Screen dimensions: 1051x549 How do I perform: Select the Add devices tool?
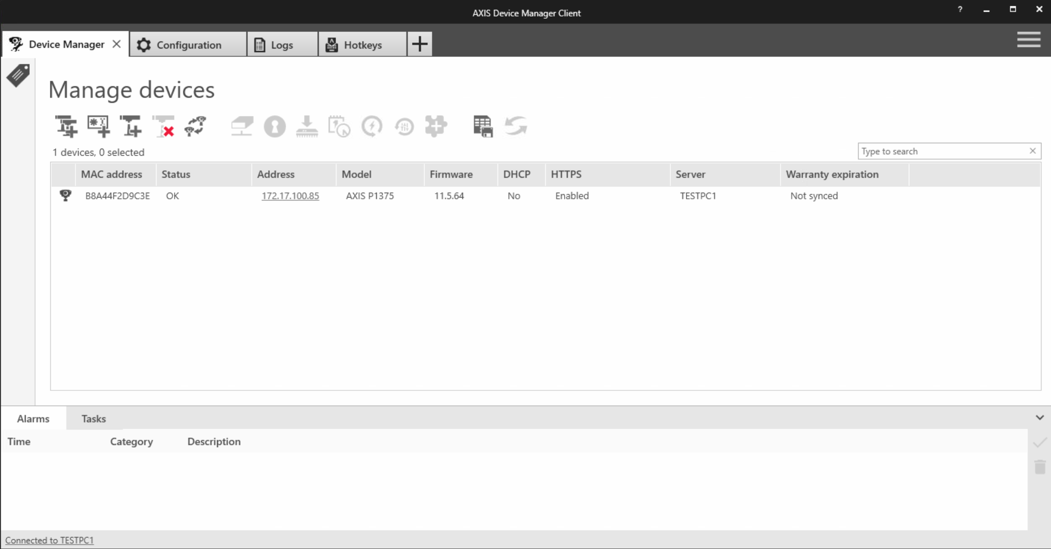pyautogui.click(x=66, y=126)
